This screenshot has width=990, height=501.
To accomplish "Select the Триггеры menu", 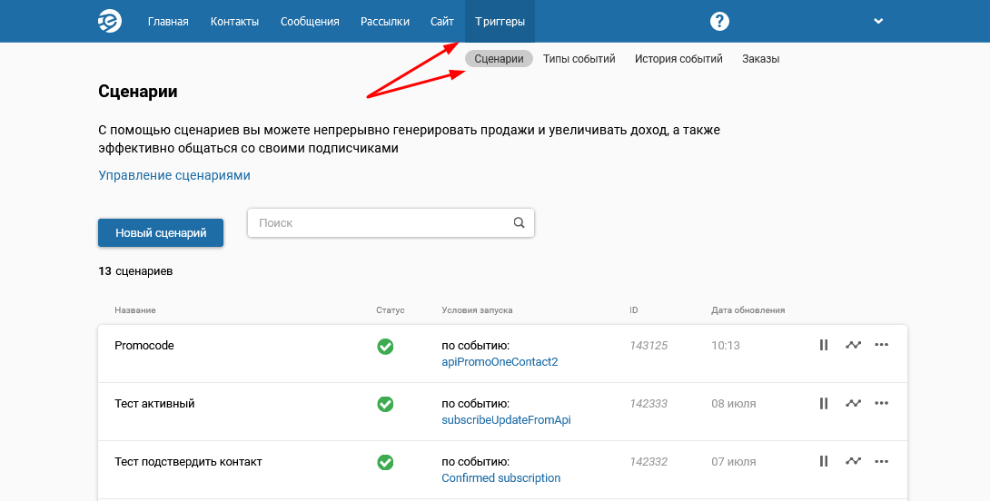I will point(500,22).
